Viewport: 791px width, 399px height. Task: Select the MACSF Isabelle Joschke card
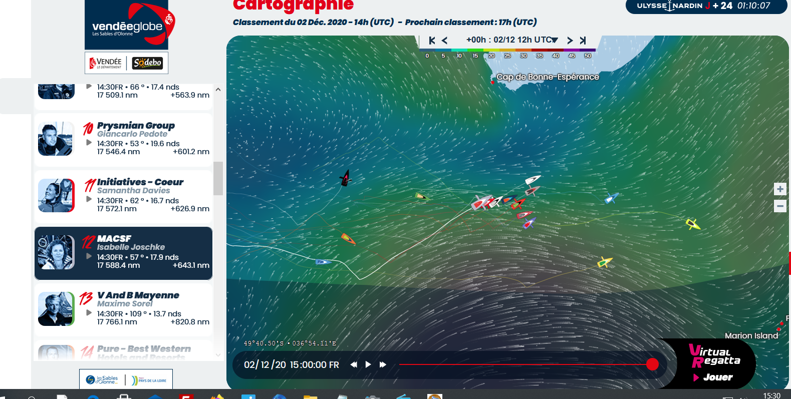[x=123, y=253]
